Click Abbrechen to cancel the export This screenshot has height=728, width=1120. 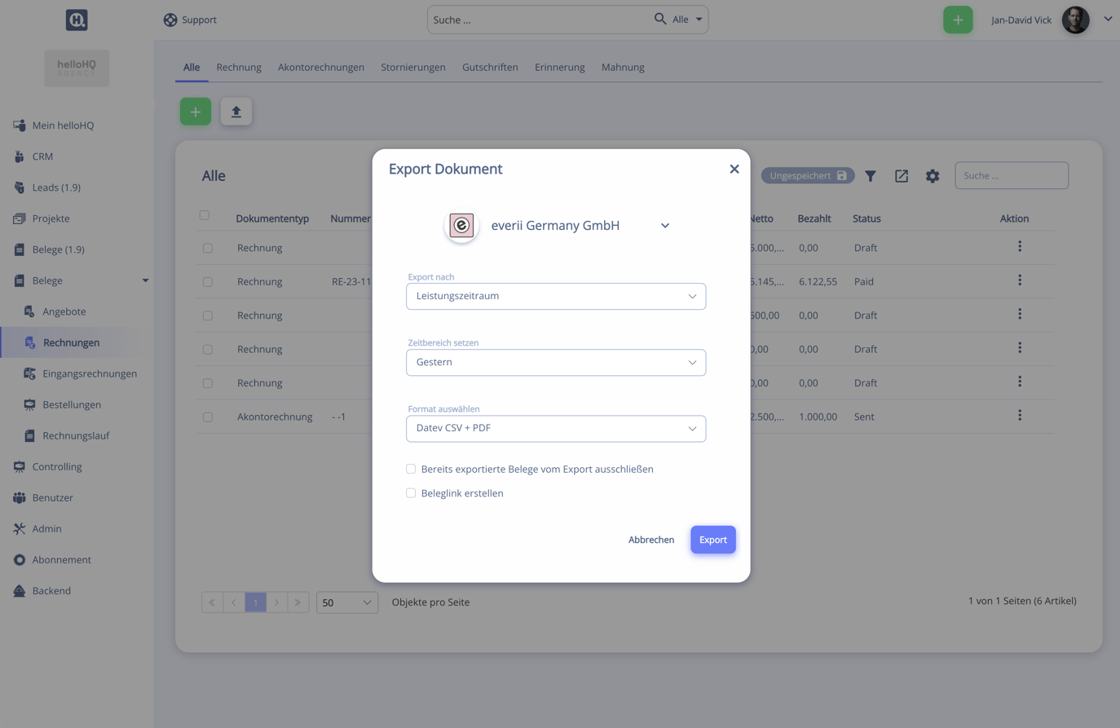650,540
